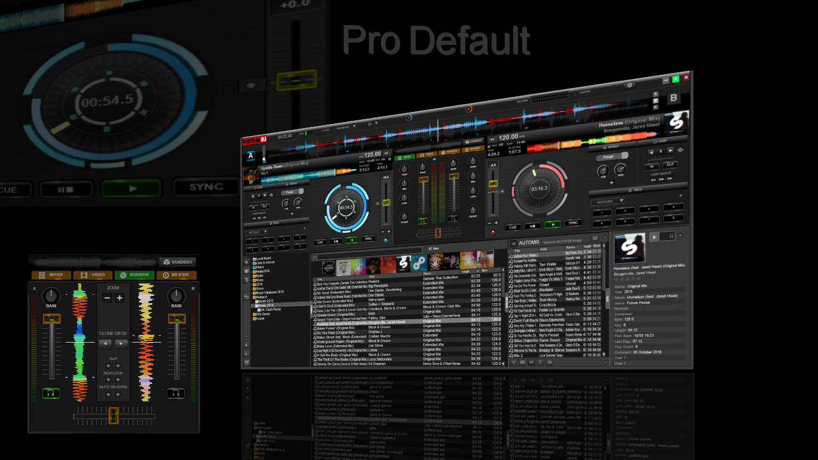The image size is (818, 460).
Task: Toggle left Mute Reverse dot in scratch panel
Action: 108,395
